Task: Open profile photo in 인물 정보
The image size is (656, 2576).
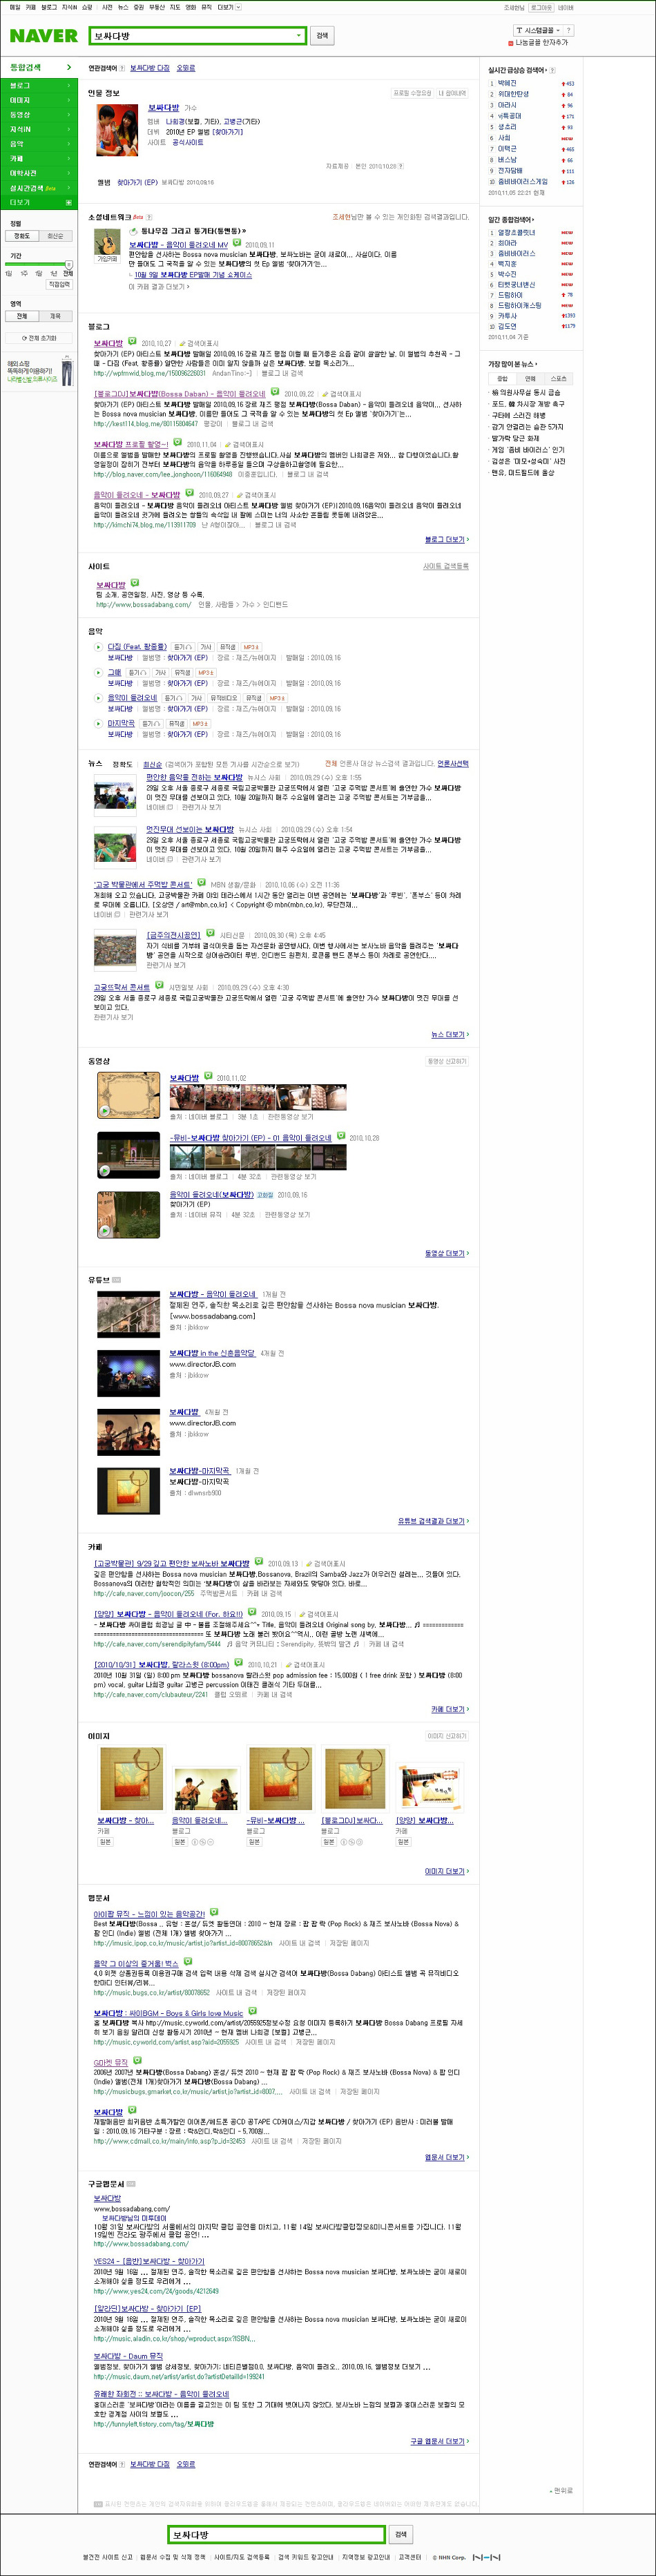Action: (117, 129)
